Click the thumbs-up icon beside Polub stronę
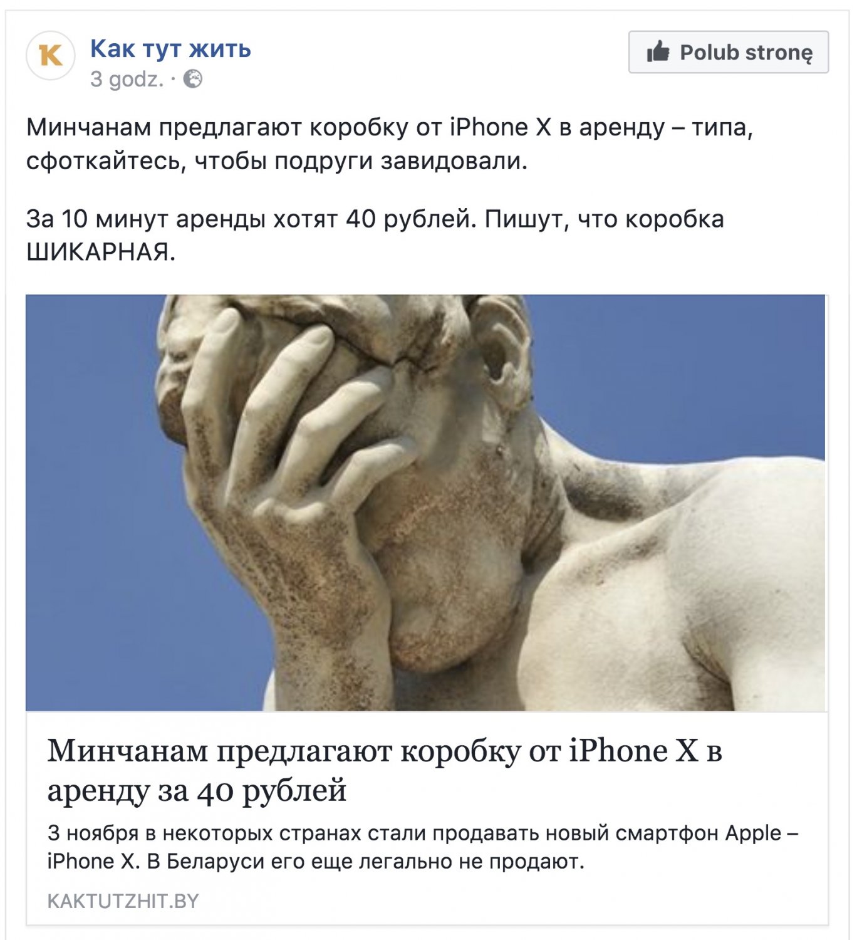Viewport: 857px width, 940px height. pyautogui.click(x=658, y=52)
